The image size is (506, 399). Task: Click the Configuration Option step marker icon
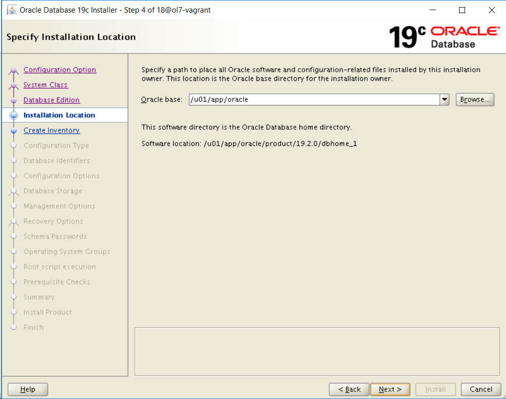14,70
